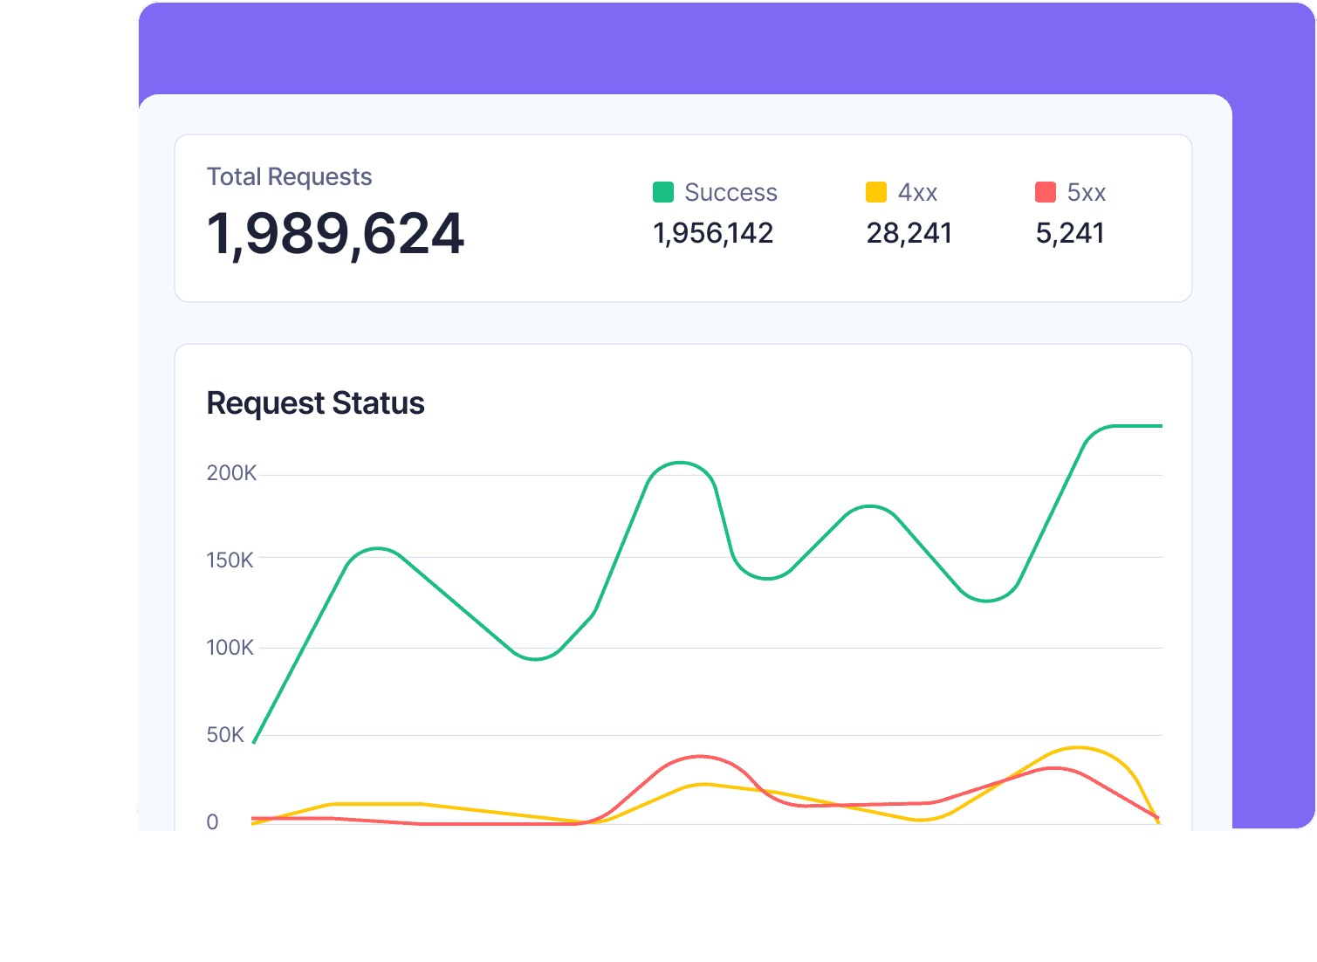
Task: Click the yellow 4xx legend swatch
Action: pos(875,191)
